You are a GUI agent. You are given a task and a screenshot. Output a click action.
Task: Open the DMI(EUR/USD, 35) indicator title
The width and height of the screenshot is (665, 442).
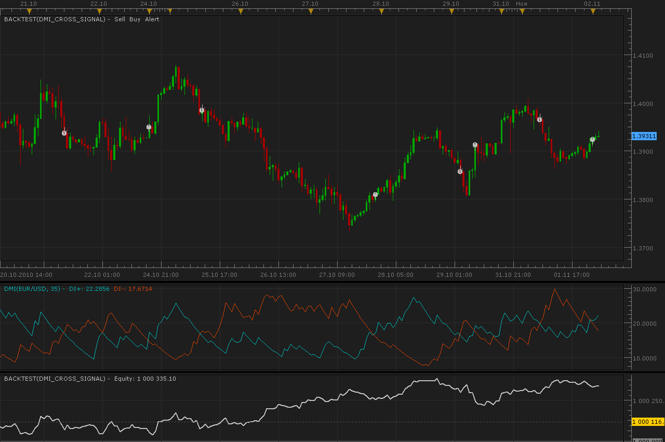[32, 289]
